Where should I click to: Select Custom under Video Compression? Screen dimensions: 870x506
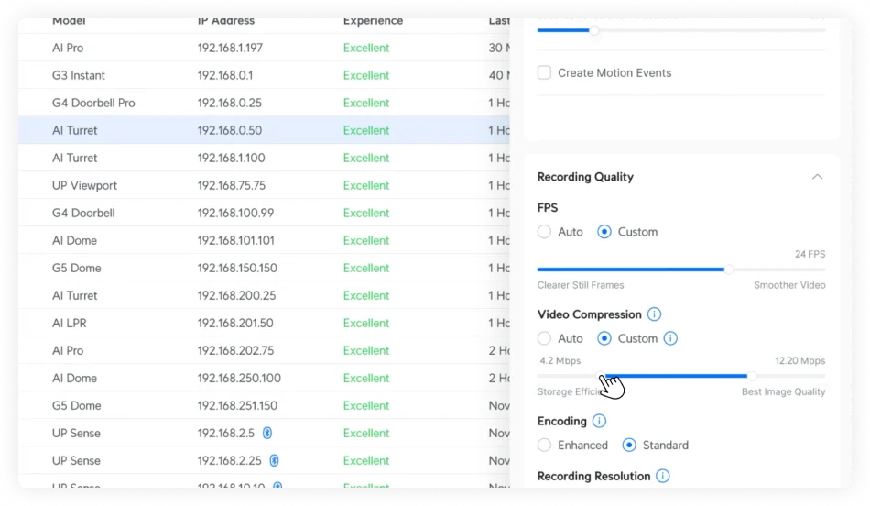tap(604, 338)
